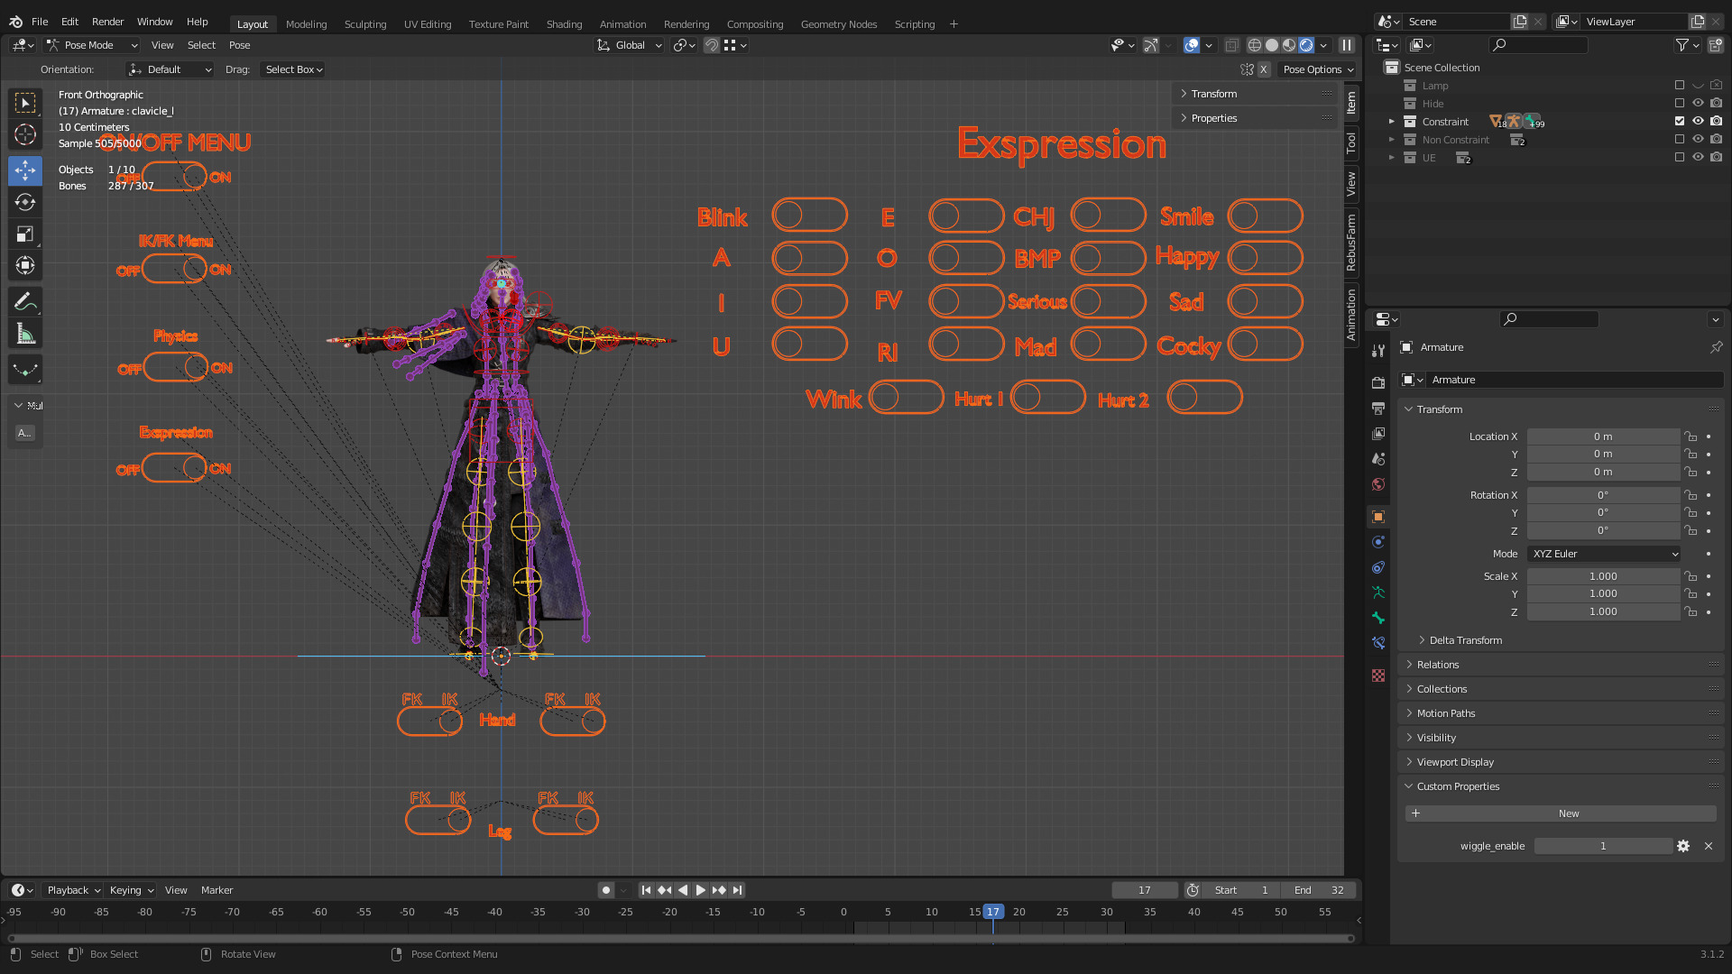Click the wiggle_enable value slider
The image size is (1732, 974).
1603,846
